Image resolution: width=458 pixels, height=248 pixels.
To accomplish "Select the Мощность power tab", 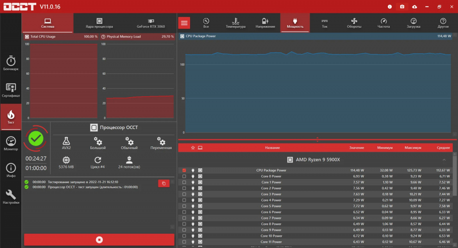I will [x=295, y=23].
